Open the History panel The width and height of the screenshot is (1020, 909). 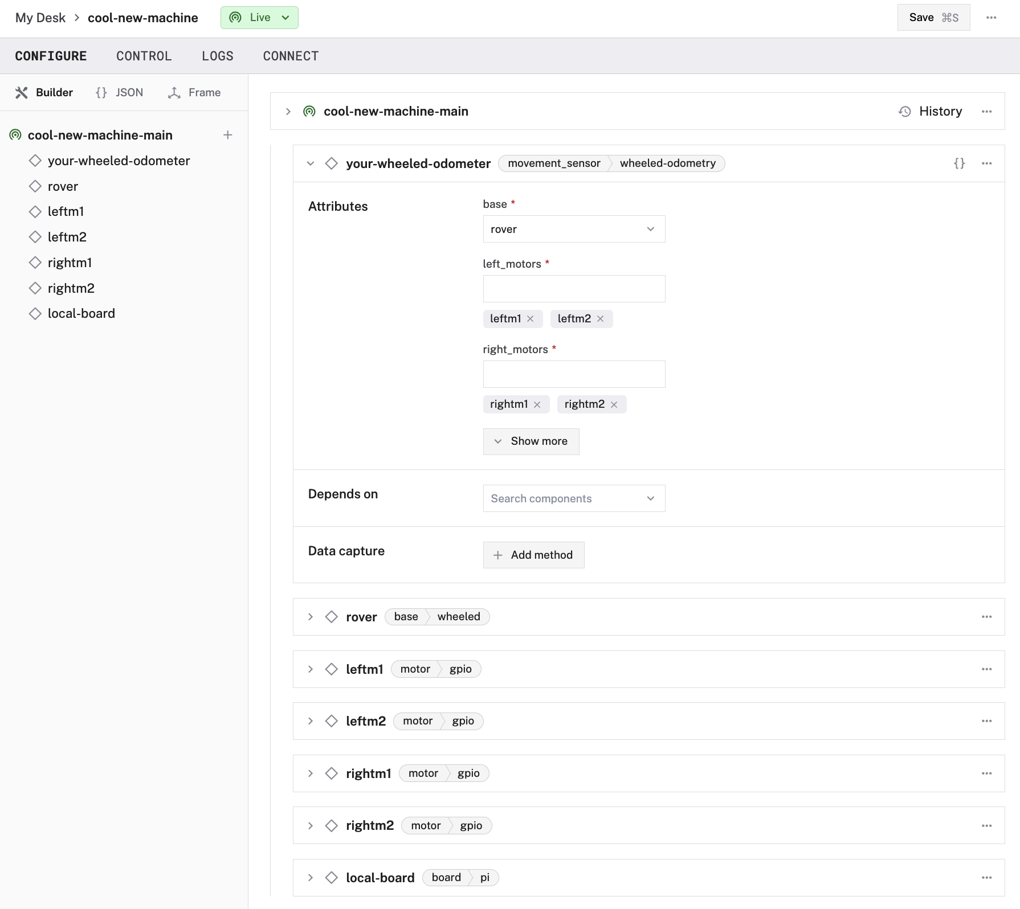[x=931, y=112]
